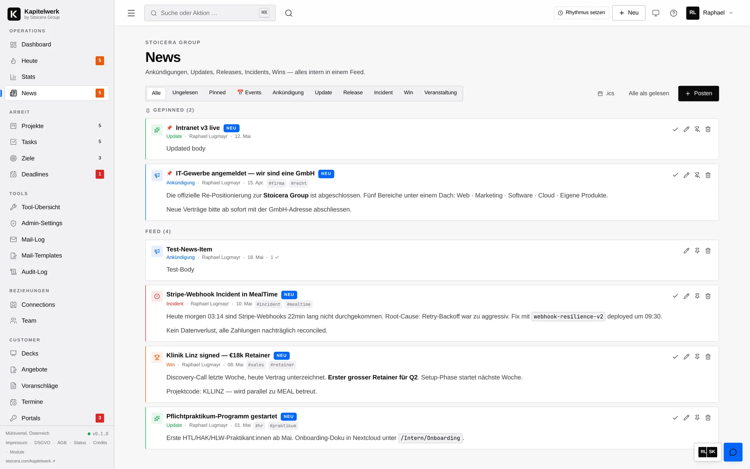The image size is (750, 469).
Task: Click Alle als gelesen
Action: [649, 94]
